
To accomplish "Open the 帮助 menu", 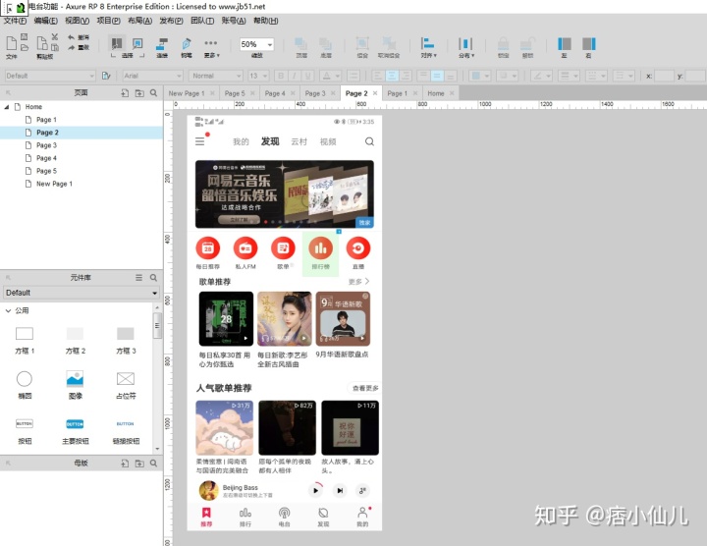I will coord(265,21).
